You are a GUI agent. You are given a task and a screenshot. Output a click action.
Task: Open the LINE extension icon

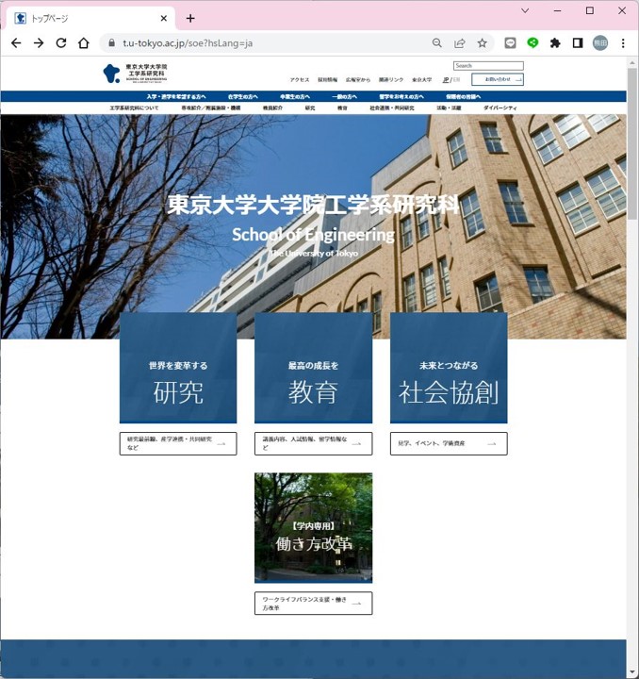[x=510, y=42]
